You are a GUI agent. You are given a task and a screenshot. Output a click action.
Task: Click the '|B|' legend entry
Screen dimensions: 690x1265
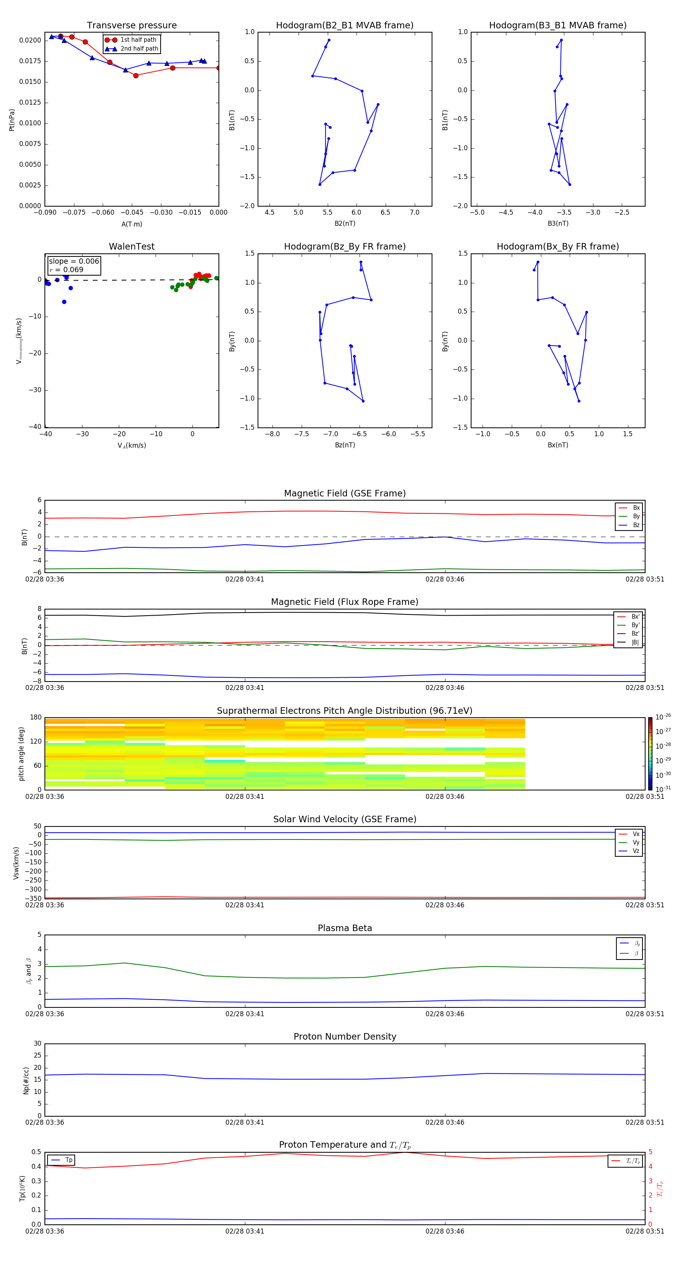click(628, 642)
